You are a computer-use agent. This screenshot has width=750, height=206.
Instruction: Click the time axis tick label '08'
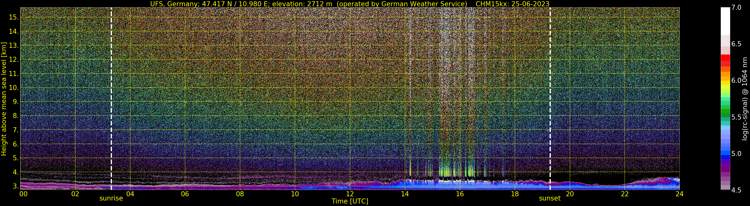point(240,194)
